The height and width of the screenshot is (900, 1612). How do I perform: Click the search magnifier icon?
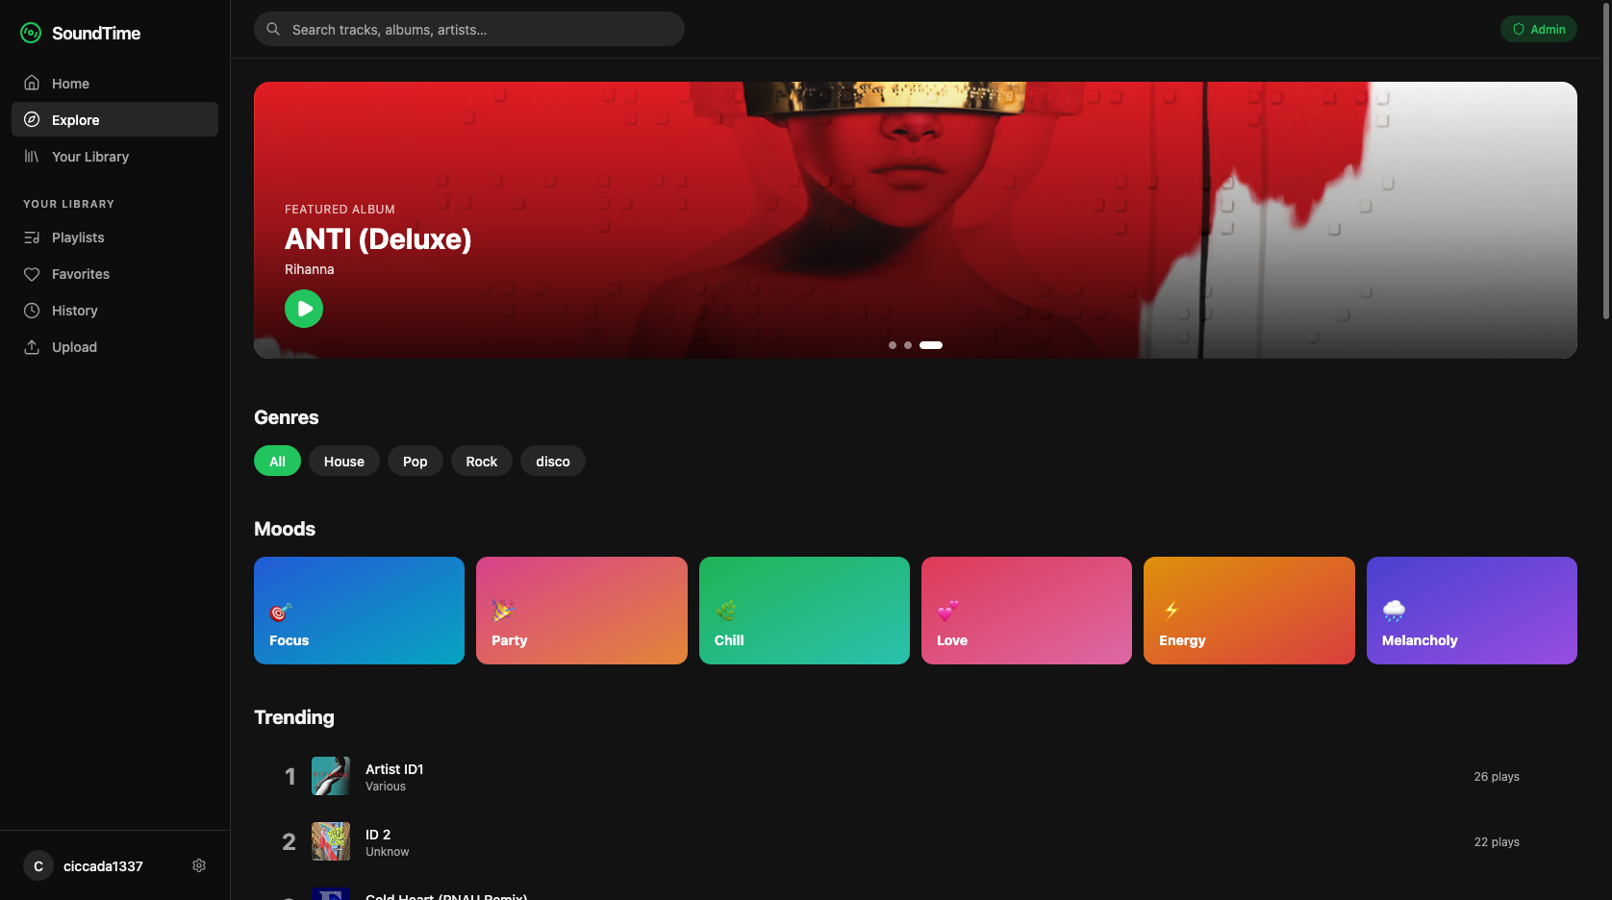(x=273, y=29)
